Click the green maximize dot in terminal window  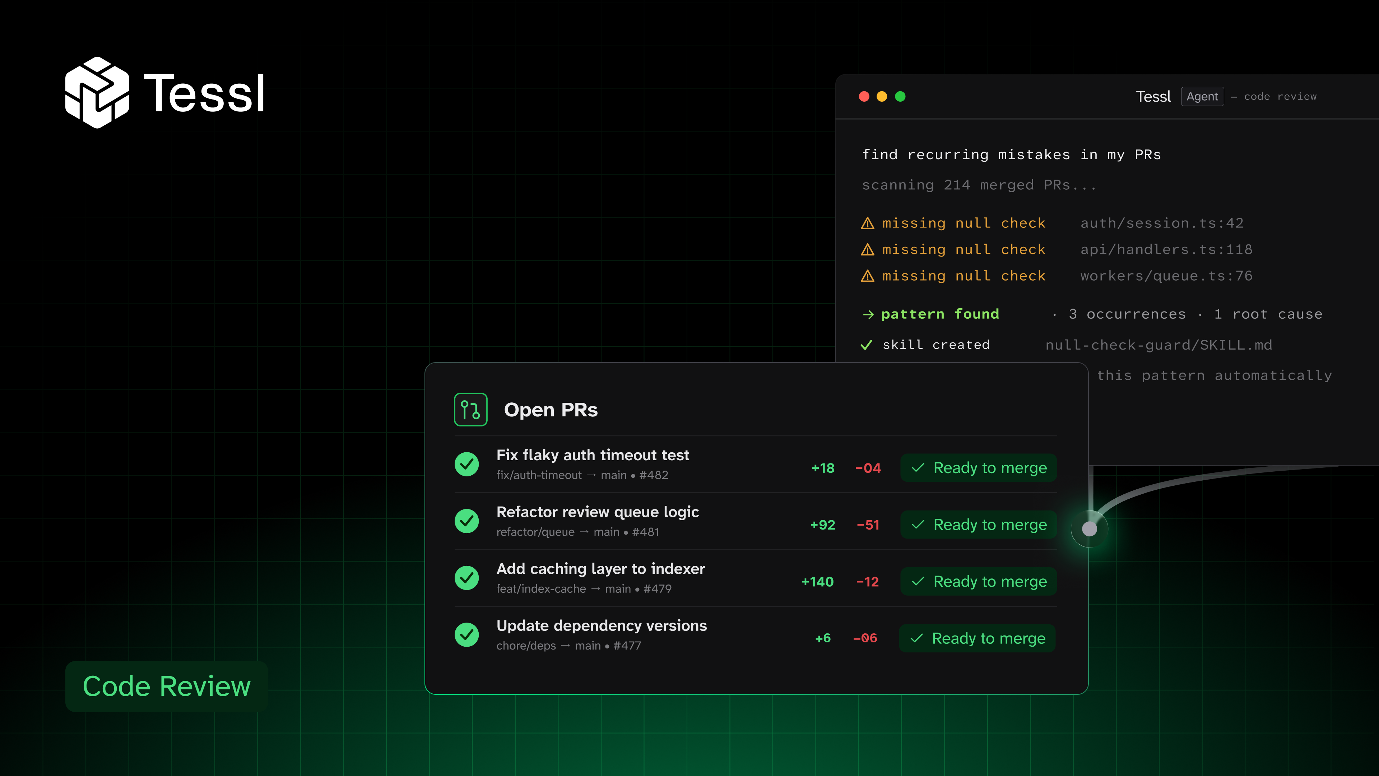pyautogui.click(x=900, y=96)
